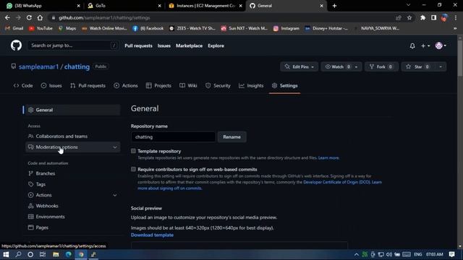Open the user avatar menu

point(441,45)
